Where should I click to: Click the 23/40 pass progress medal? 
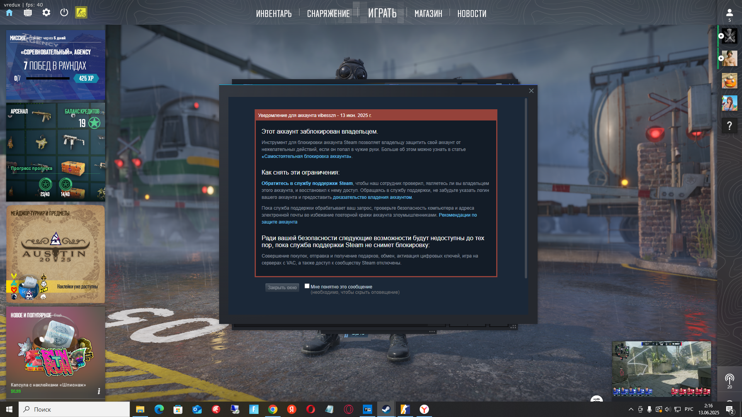pos(46,184)
